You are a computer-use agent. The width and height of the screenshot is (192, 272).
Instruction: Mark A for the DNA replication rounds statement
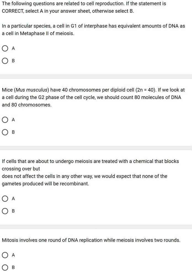click(x=5, y=255)
